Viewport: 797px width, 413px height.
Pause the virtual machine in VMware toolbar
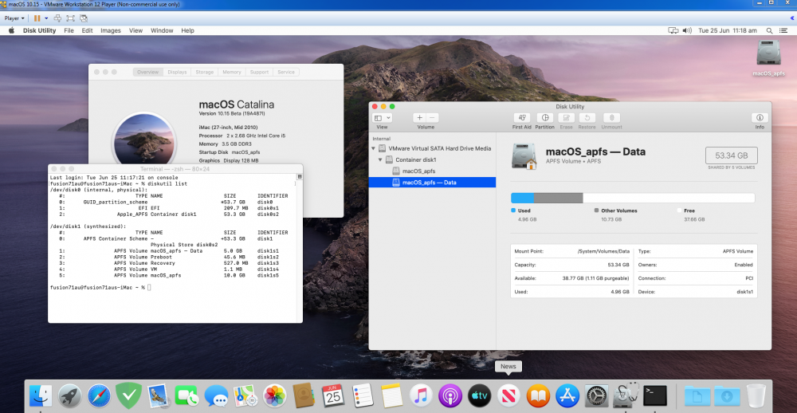(x=37, y=18)
